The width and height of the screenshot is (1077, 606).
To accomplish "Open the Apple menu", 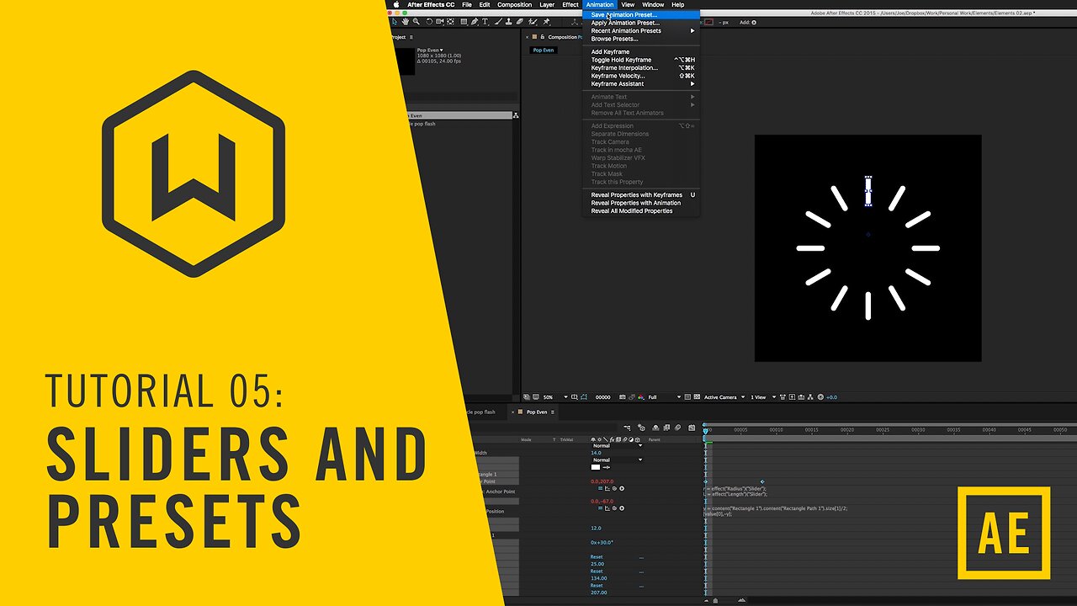I will (396, 4).
